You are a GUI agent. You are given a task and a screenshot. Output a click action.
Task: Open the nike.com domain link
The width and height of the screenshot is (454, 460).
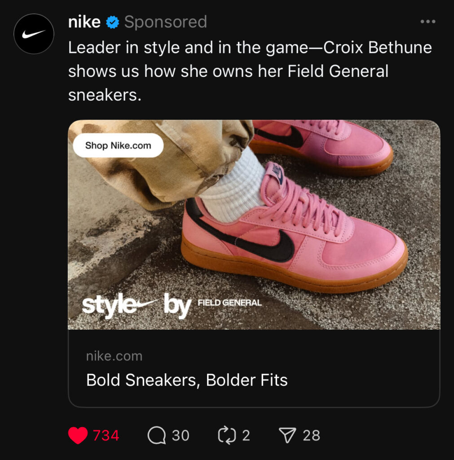point(114,356)
